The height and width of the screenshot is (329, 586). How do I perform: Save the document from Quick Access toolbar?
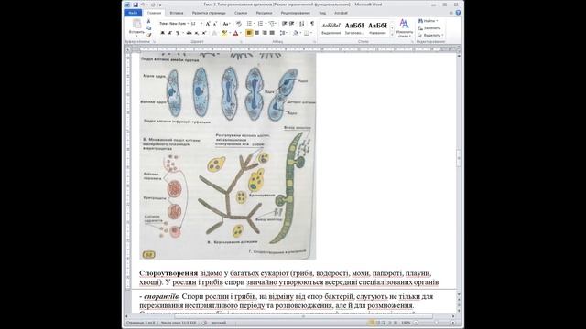coord(136,5)
